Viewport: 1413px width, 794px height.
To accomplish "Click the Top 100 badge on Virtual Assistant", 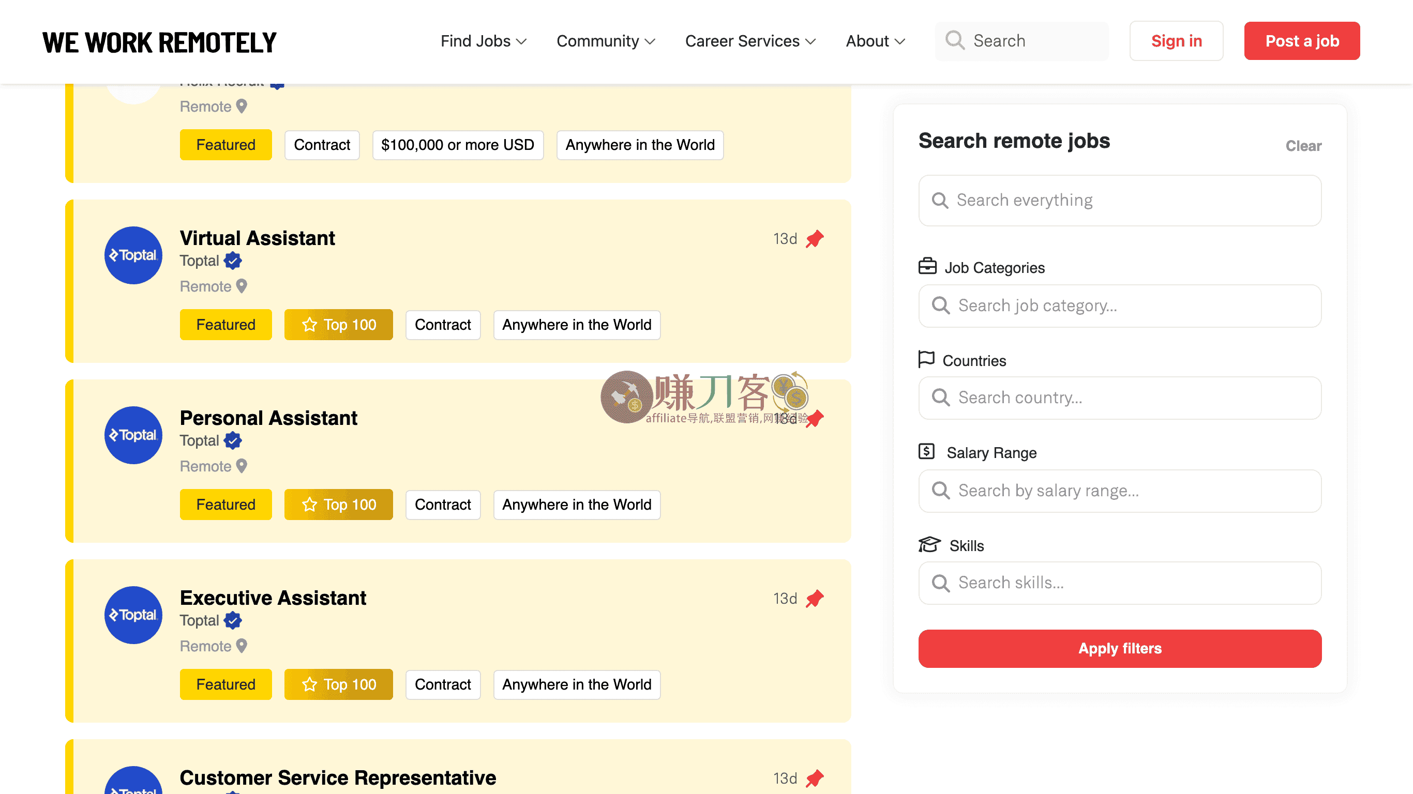I will (338, 325).
